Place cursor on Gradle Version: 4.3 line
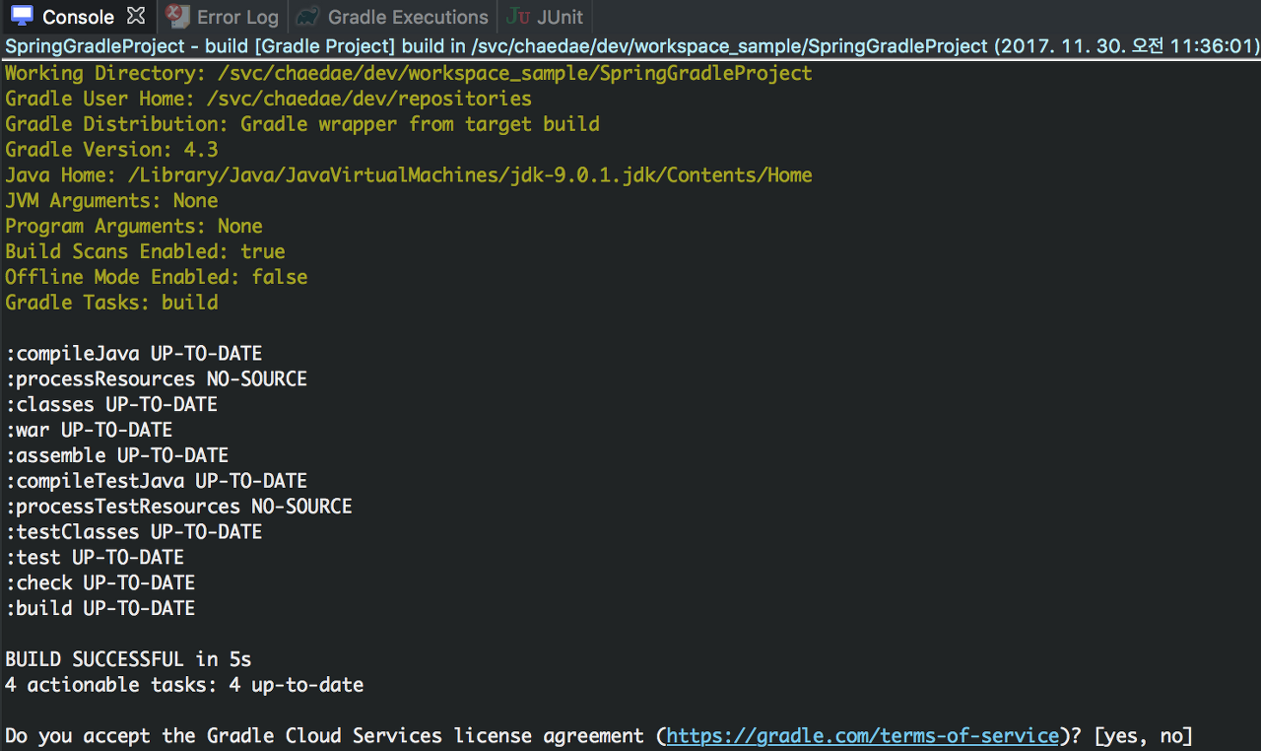This screenshot has height=751, width=1261. [111, 150]
